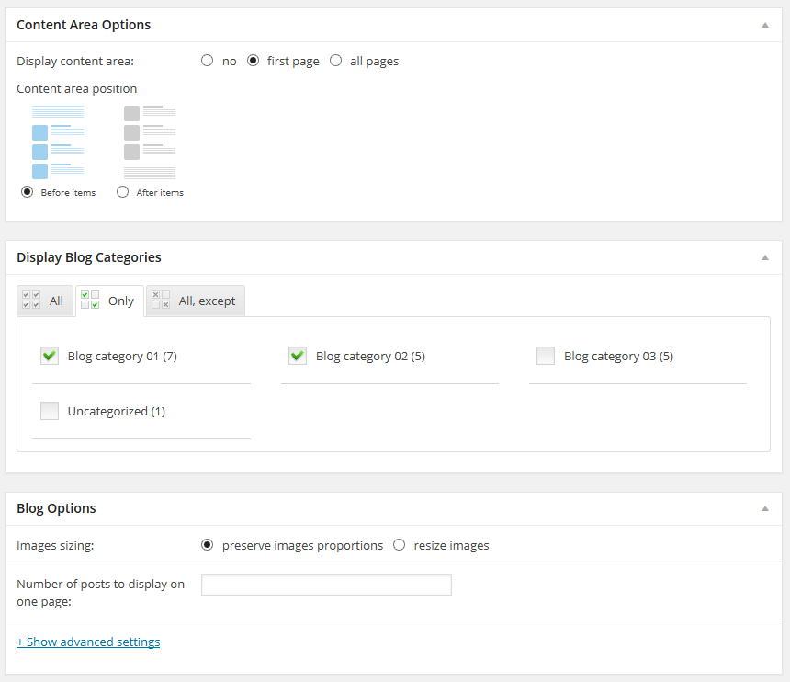Click the 'All, except' tab cross-grid icon
Screen dimensions: 790x682
[x=161, y=301]
